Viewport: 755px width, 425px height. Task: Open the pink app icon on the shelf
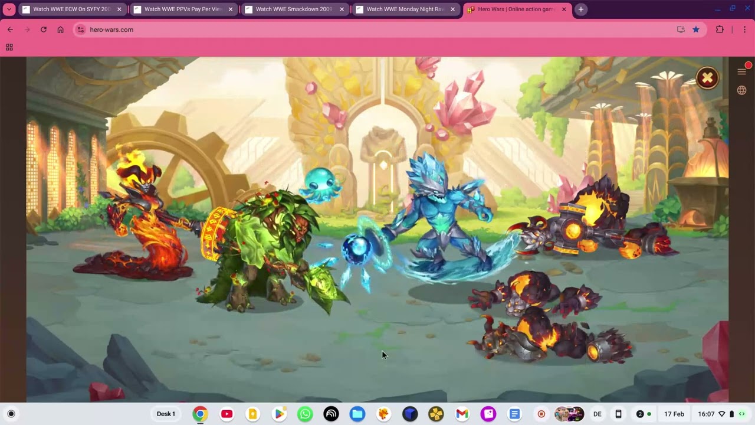point(488,414)
